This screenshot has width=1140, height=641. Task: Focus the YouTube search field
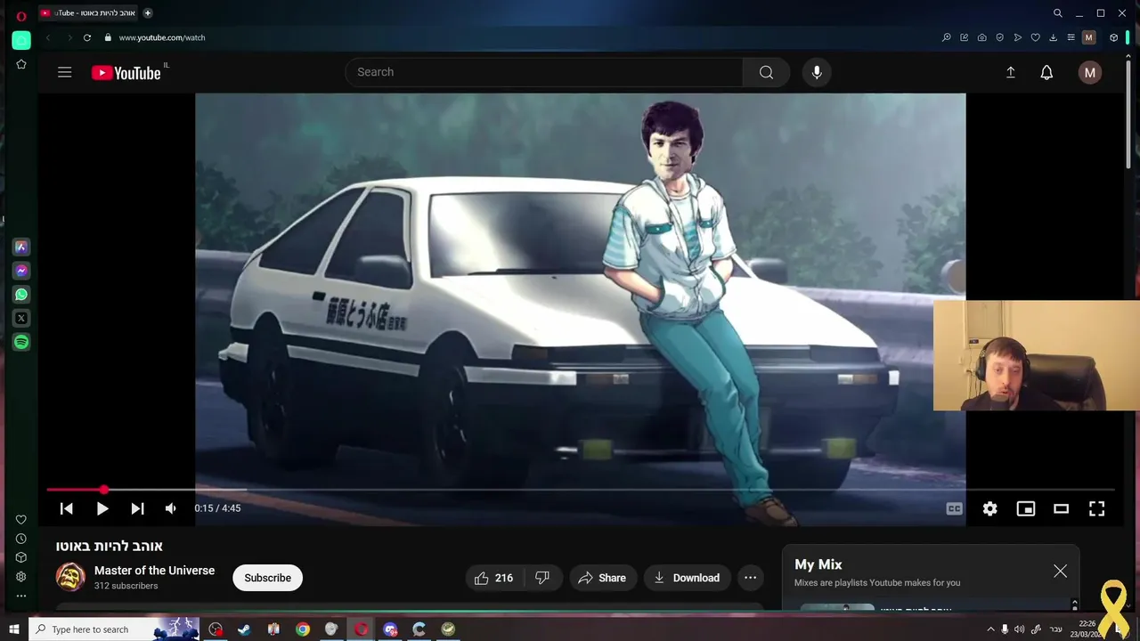(x=544, y=72)
